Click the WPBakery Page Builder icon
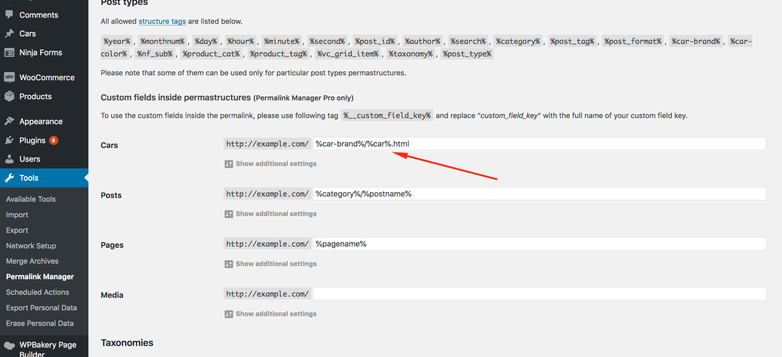782x357 pixels. tap(9, 346)
